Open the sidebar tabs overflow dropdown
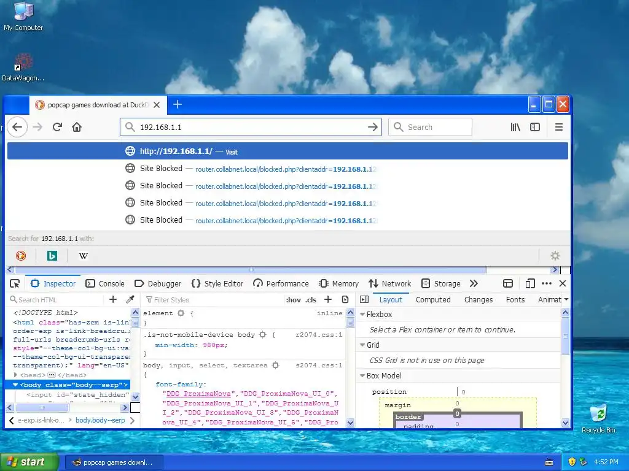The height and width of the screenshot is (471, 629). (566, 299)
